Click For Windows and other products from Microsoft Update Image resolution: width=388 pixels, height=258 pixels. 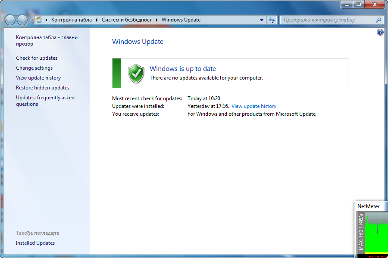251,114
